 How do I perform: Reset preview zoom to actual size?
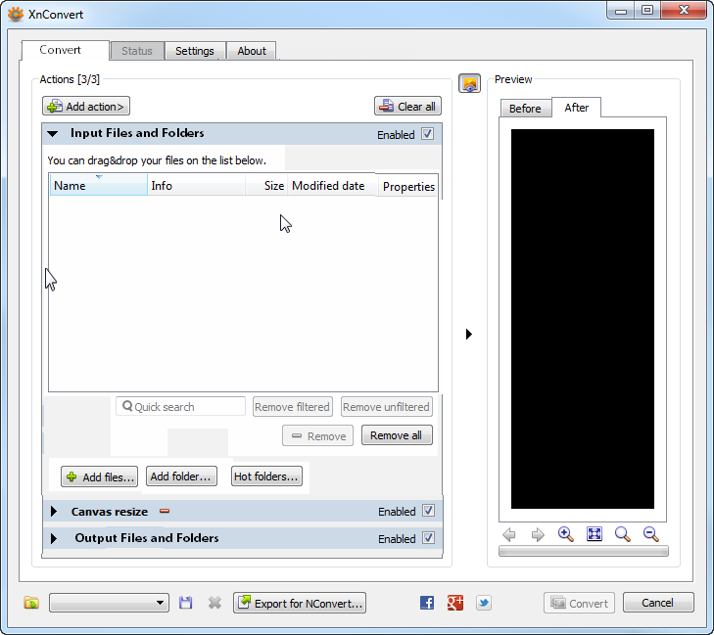tap(623, 534)
